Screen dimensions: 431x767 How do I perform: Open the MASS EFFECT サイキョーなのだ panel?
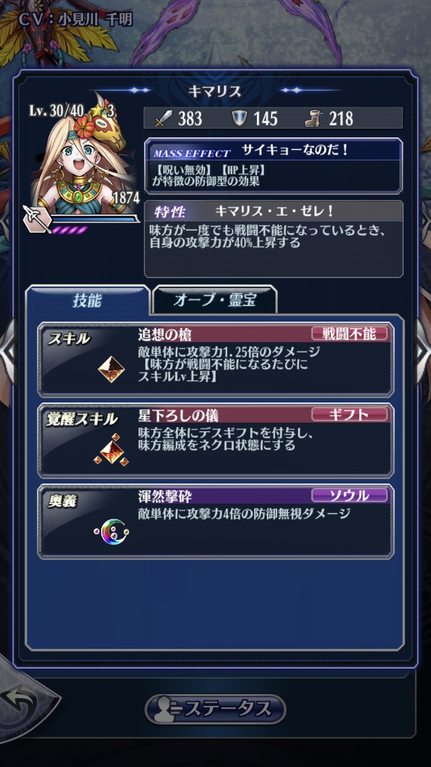tap(274, 166)
